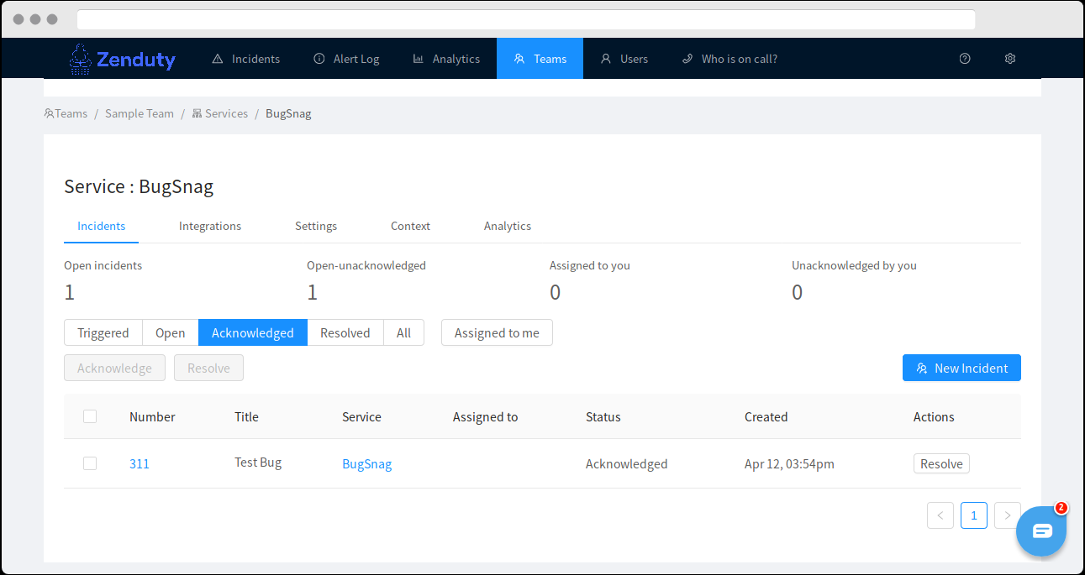This screenshot has height=575, width=1085.
Task: Open the chat support bubble
Action: click(x=1041, y=531)
